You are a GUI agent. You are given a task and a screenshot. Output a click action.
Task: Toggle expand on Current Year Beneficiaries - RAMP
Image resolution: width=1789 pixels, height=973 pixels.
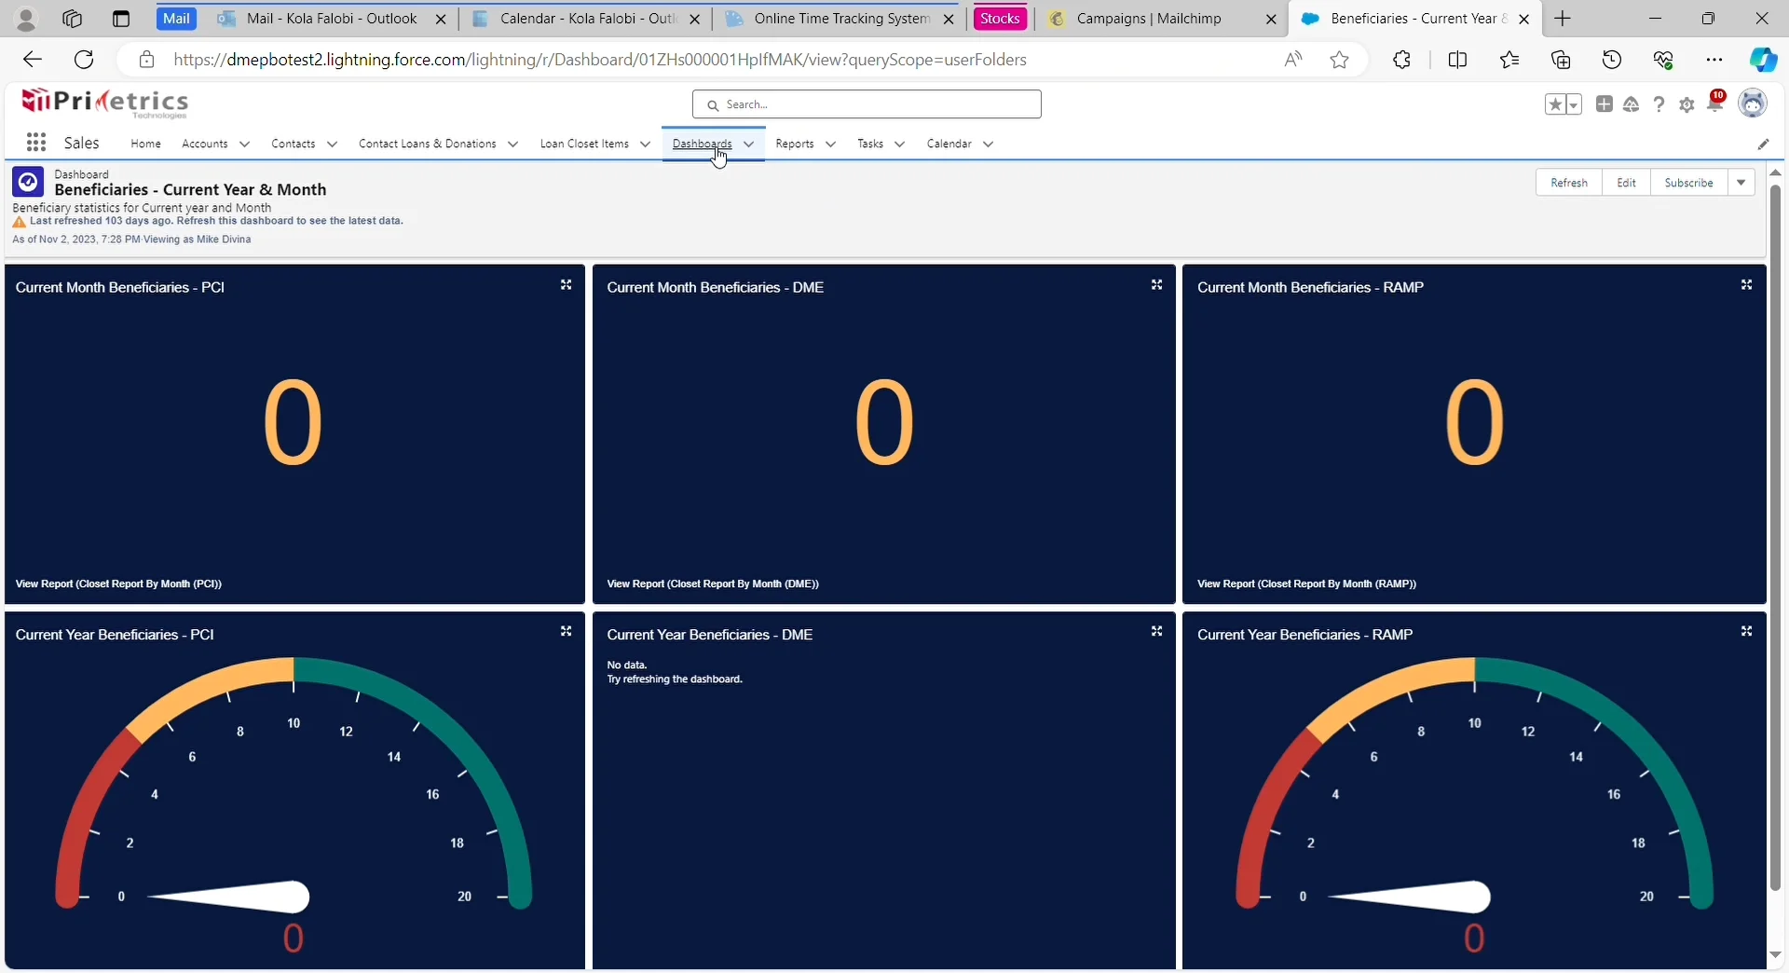(1747, 631)
